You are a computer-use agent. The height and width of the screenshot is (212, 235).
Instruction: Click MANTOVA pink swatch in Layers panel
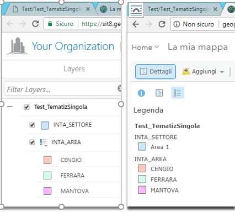coord(47,191)
